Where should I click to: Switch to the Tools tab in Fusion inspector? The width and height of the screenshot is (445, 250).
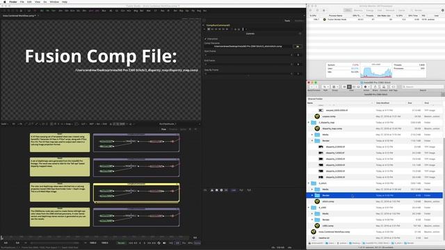287,21
